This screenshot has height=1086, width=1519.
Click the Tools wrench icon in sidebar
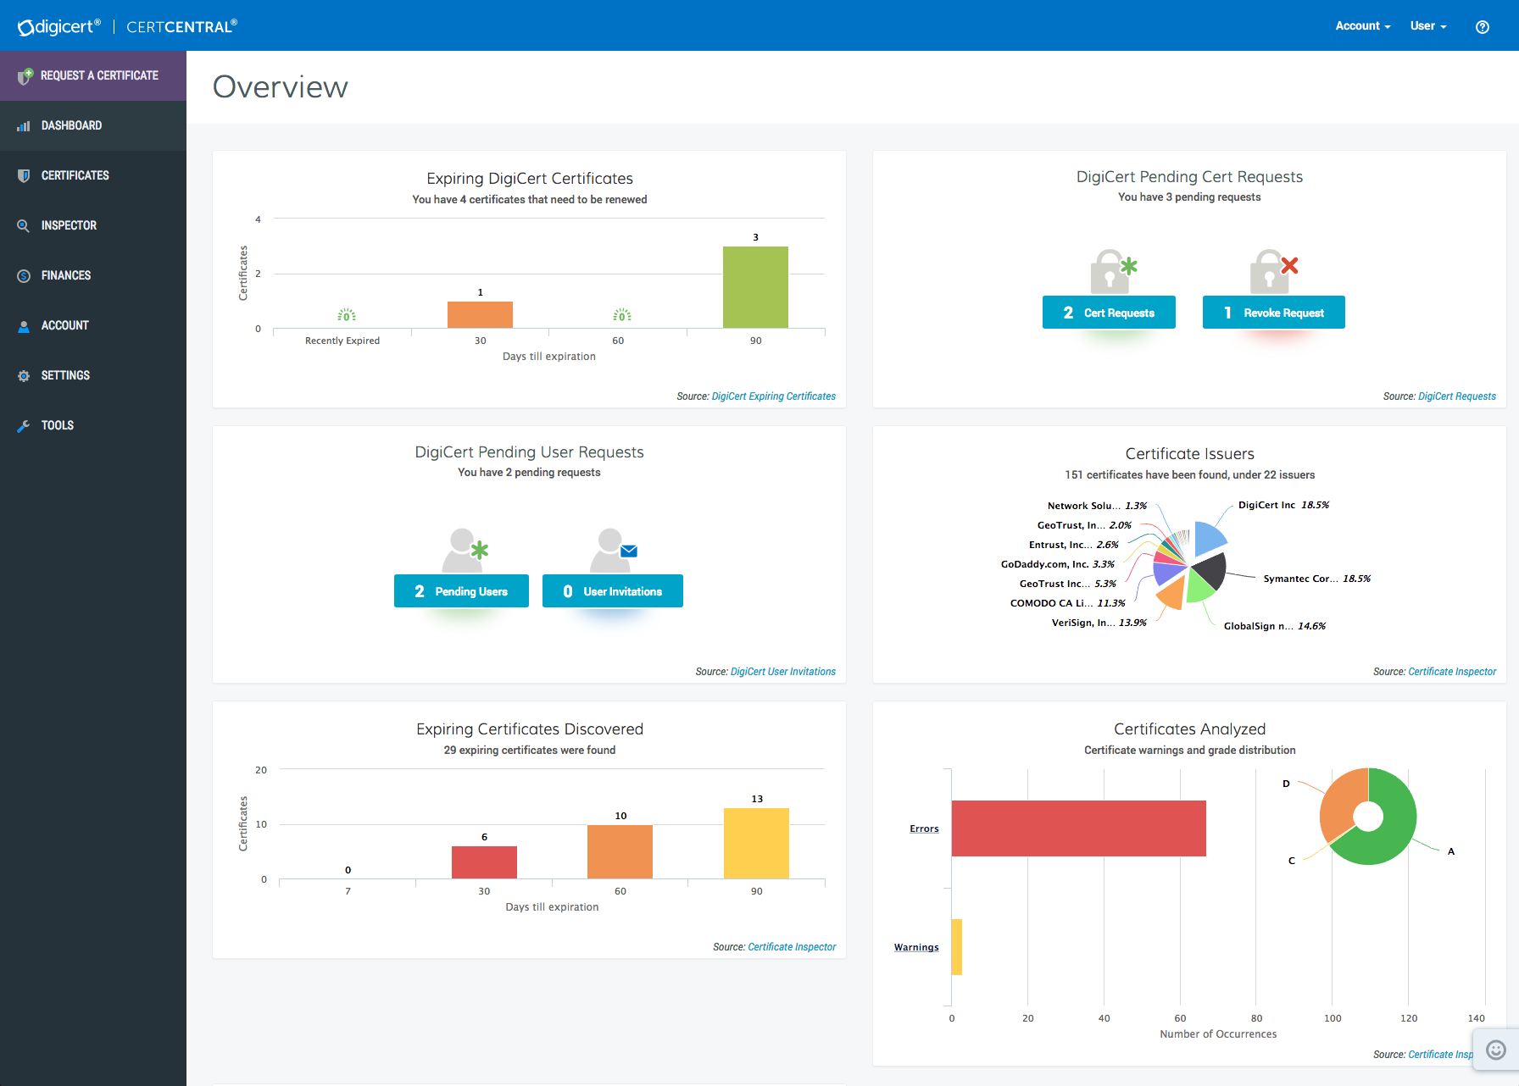tap(24, 426)
